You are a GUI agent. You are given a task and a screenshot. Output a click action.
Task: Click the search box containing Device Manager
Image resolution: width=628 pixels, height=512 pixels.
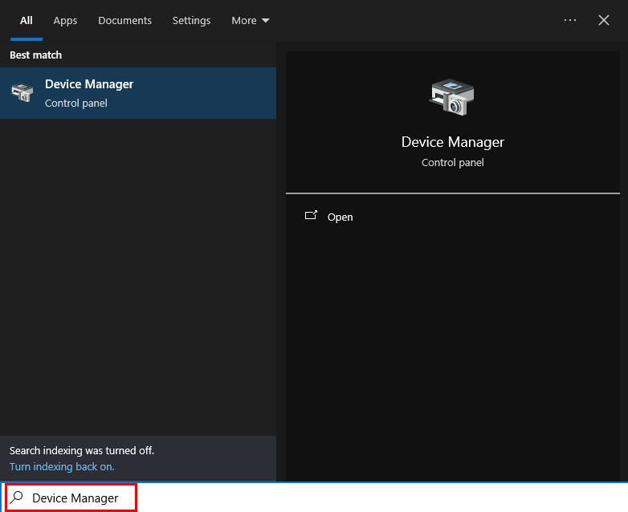click(x=314, y=498)
